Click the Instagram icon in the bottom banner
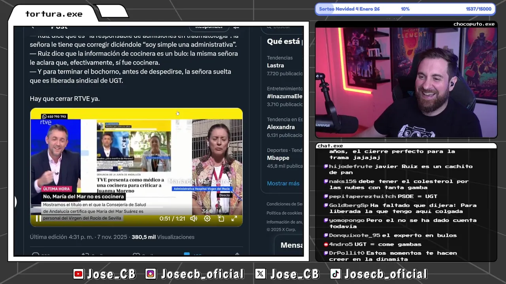Screen dimensions: 506x284 coord(151,274)
